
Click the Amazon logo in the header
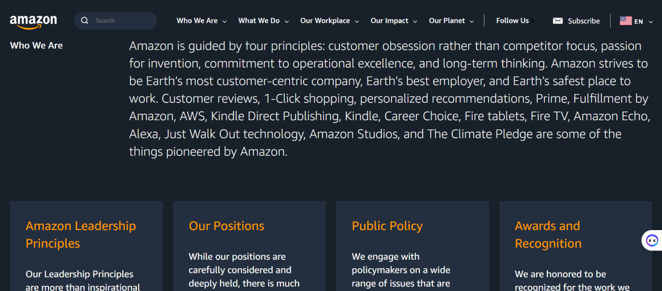point(33,22)
